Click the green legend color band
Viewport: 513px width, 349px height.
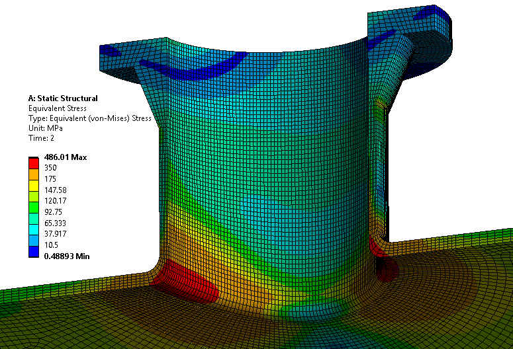(34, 208)
